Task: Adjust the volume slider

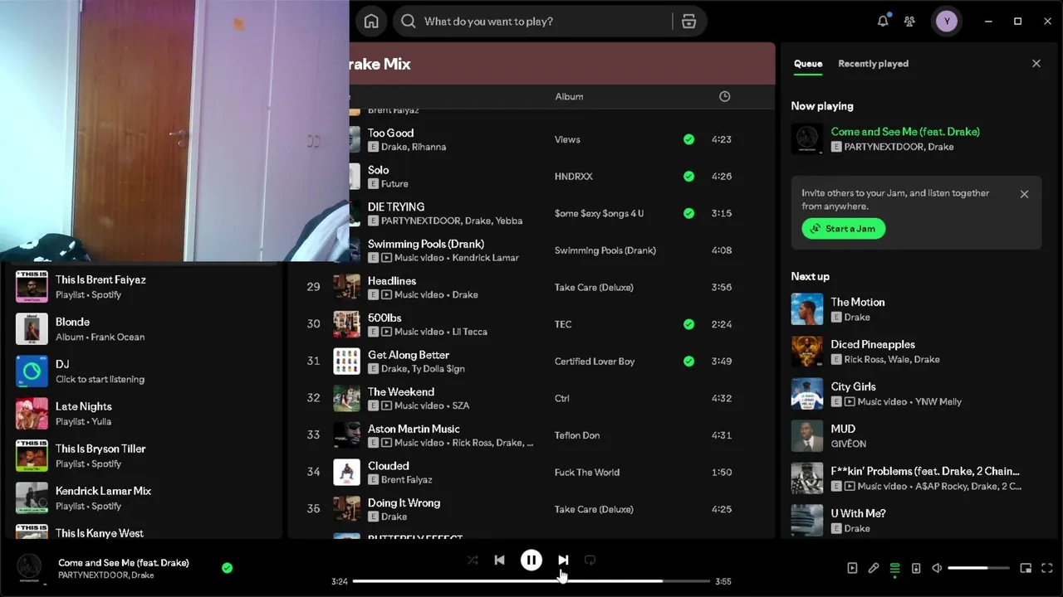Action: click(x=978, y=568)
